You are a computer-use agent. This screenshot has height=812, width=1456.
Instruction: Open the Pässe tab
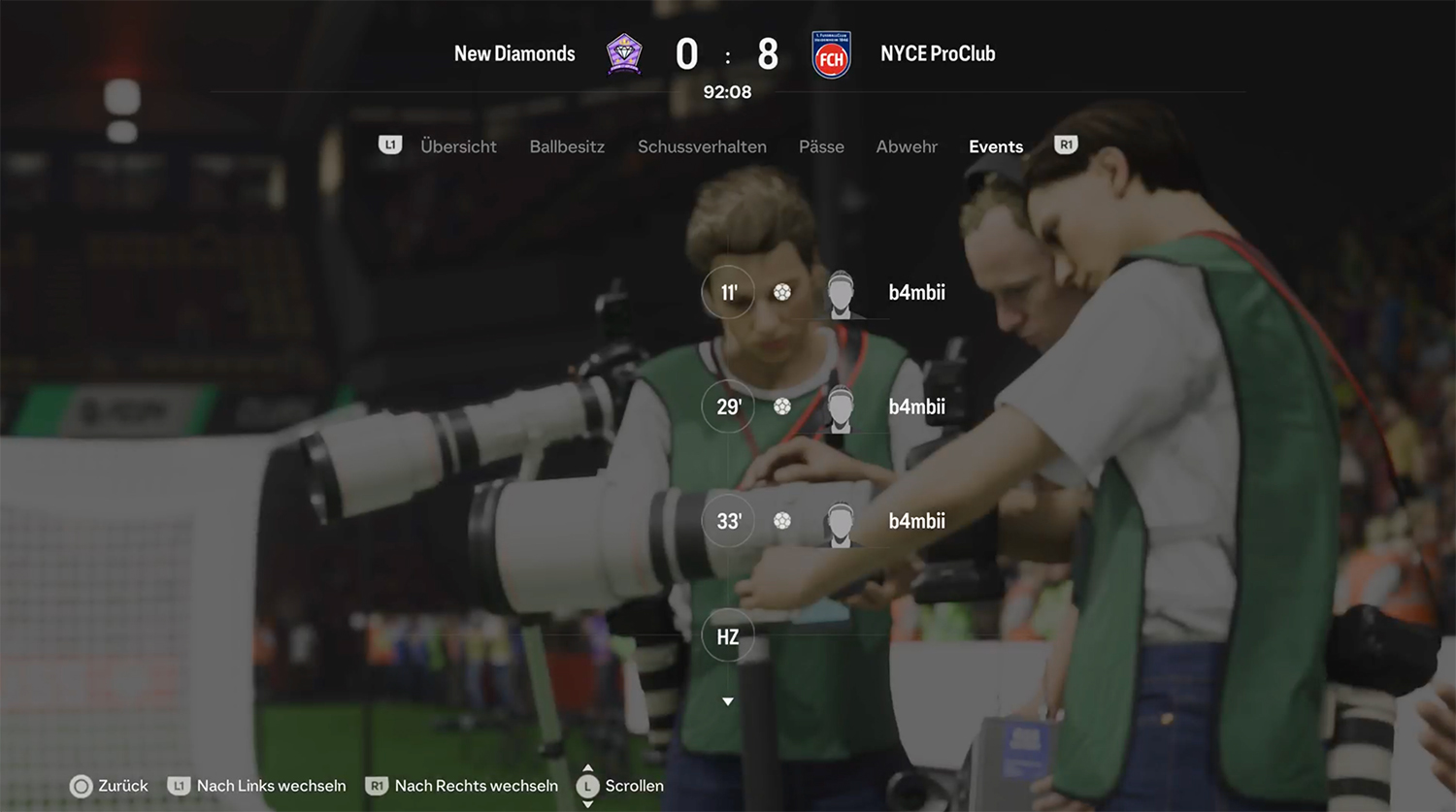(x=821, y=146)
